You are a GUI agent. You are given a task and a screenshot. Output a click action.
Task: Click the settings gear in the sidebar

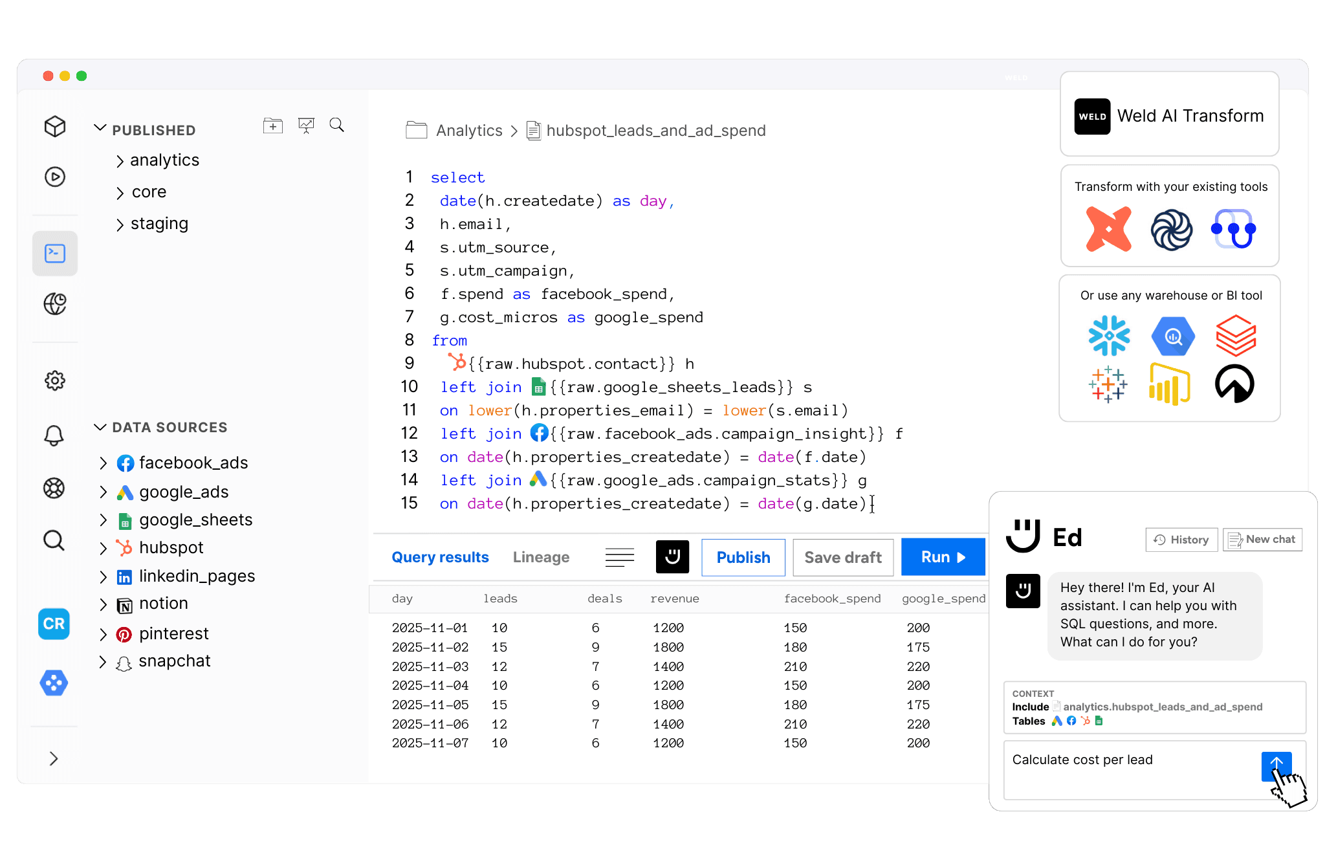point(54,381)
